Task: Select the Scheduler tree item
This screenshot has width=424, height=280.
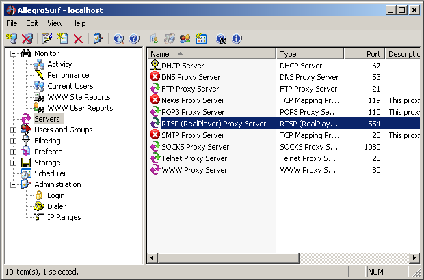Action: [x=51, y=173]
